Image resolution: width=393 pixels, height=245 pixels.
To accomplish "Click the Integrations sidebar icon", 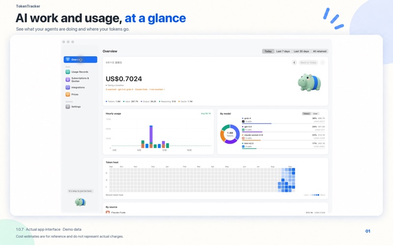I will pos(68,88).
